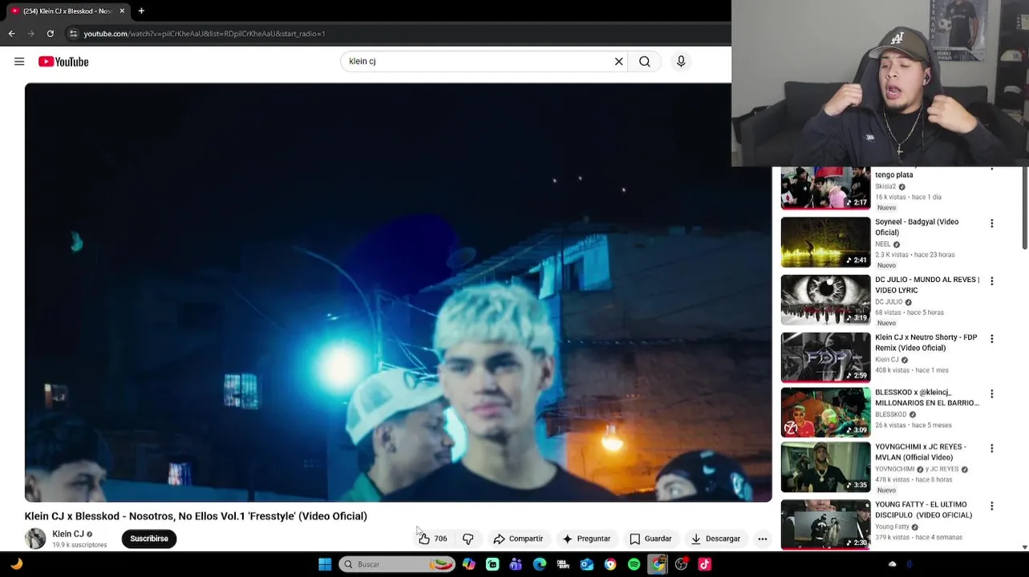
Task: Open Microsoft Edge from the taskbar
Action: [540, 564]
